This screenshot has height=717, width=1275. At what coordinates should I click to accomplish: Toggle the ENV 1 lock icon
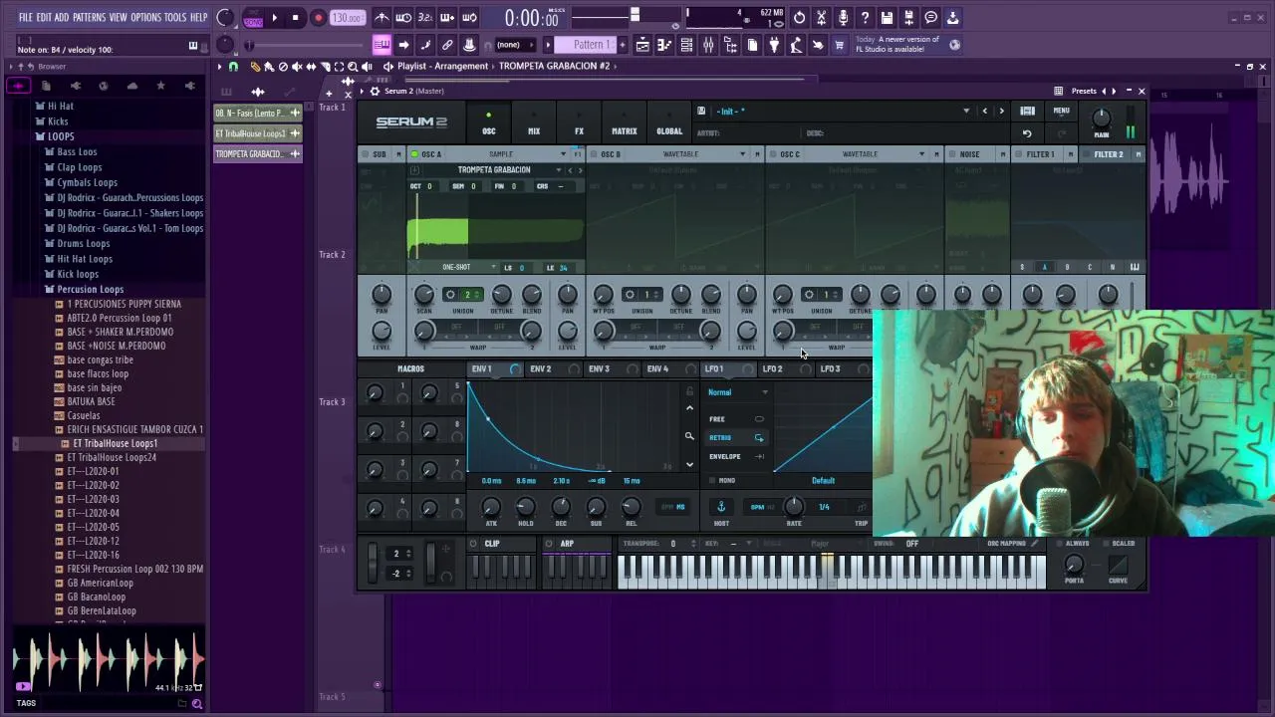[689, 391]
